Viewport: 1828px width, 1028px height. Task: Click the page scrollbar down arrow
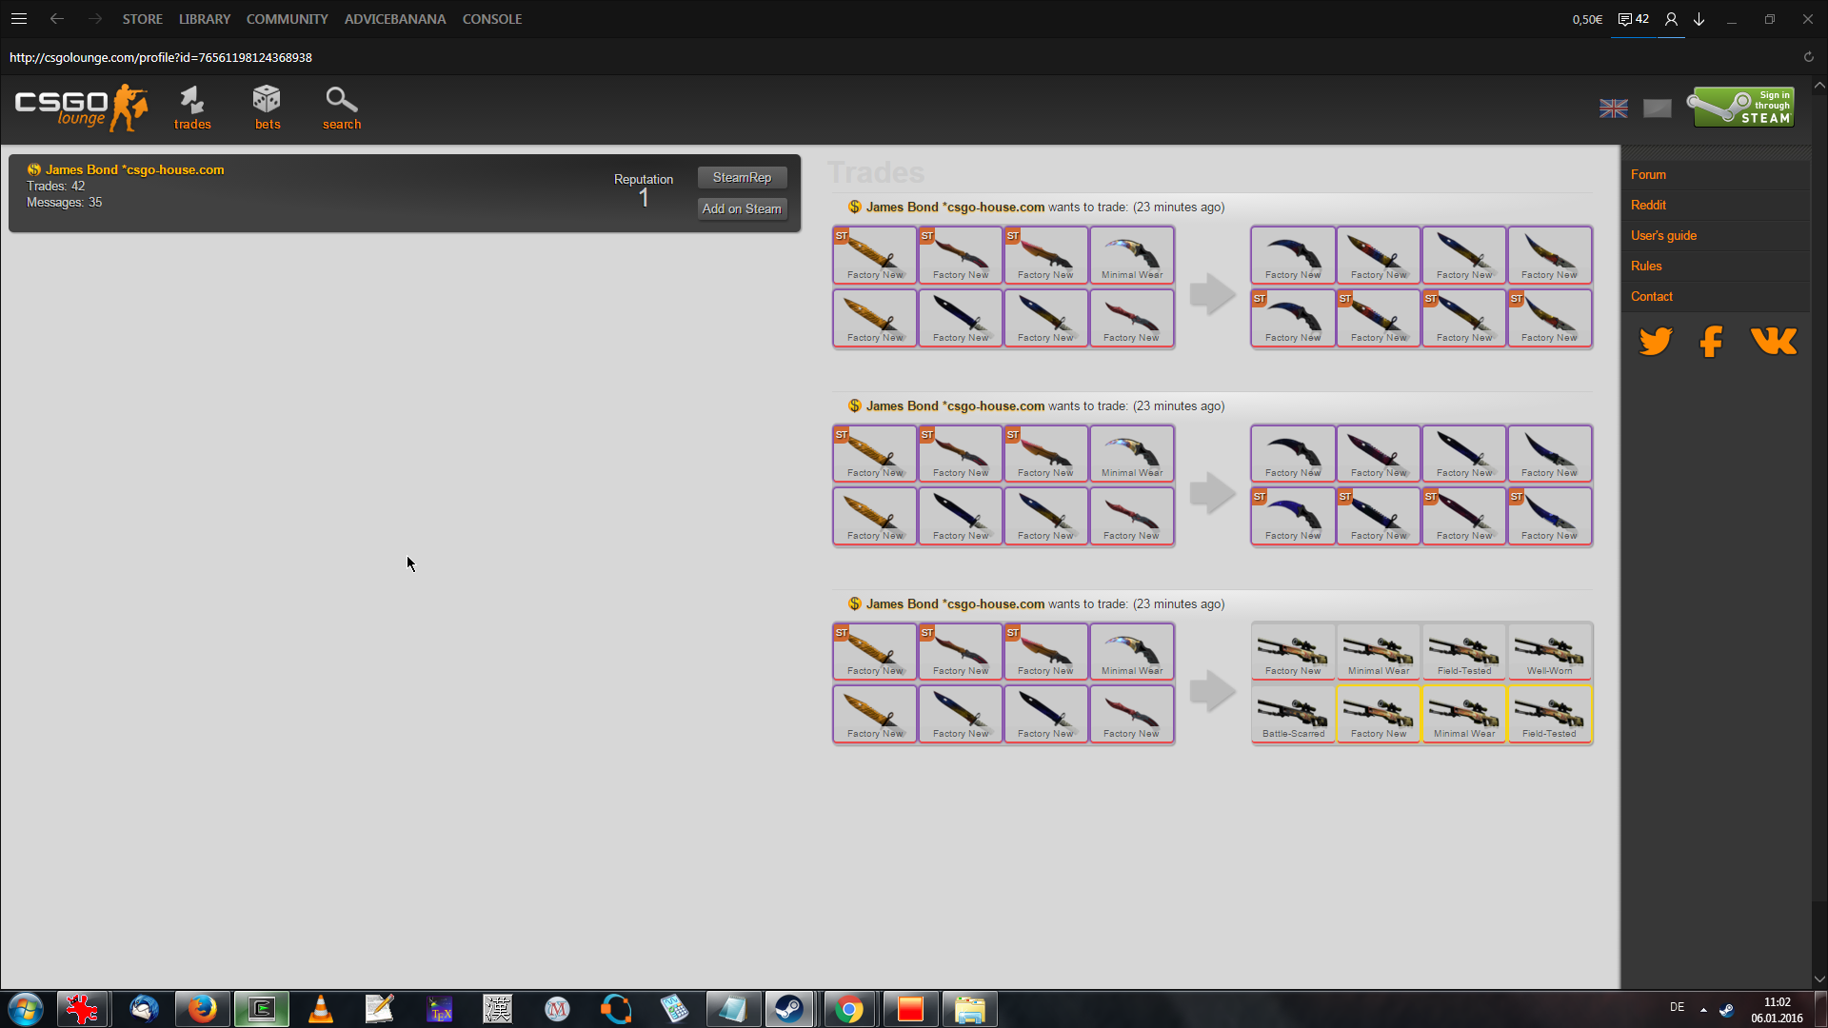pyautogui.click(x=1819, y=979)
